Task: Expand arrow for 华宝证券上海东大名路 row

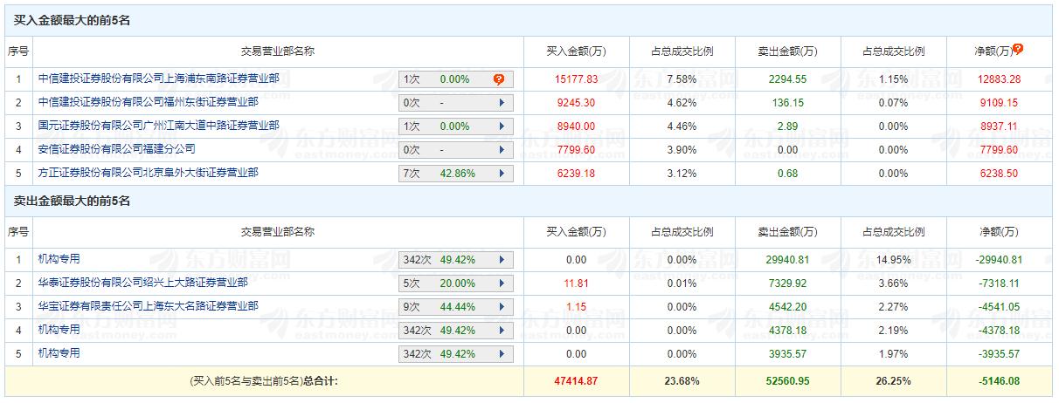Action: click(502, 307)
